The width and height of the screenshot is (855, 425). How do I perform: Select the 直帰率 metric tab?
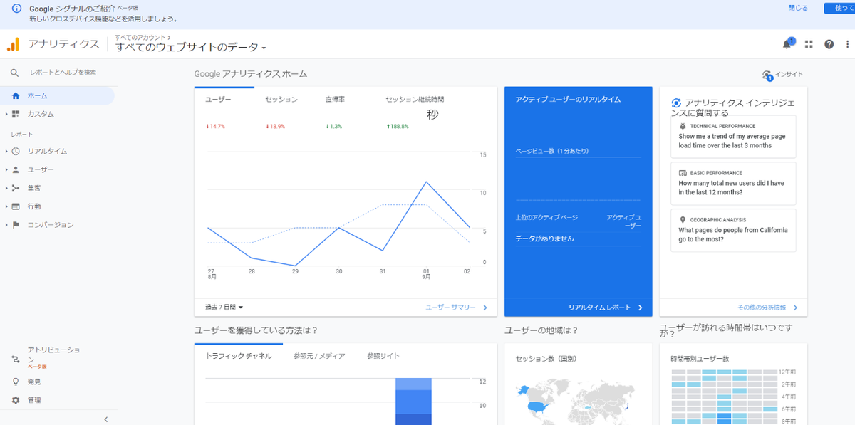pos(344,112)
